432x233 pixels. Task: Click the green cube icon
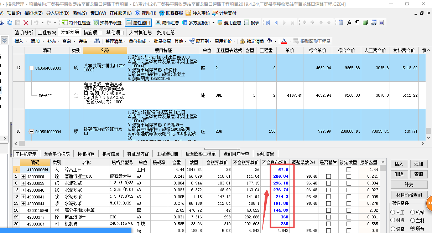[x=365, y=22]
